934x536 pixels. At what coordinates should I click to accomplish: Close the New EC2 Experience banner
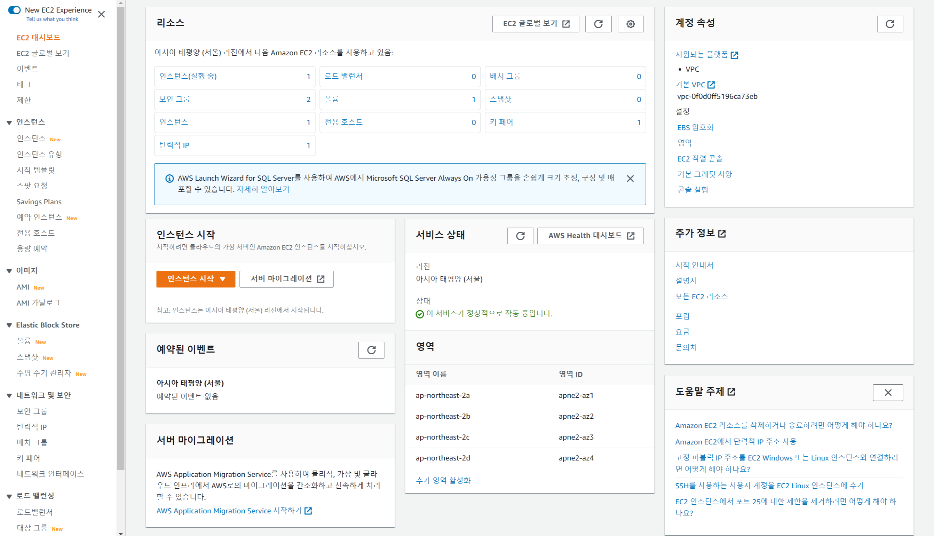[x=102, y=14]
